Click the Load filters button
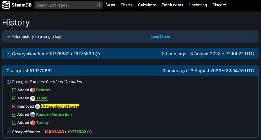 160,37
